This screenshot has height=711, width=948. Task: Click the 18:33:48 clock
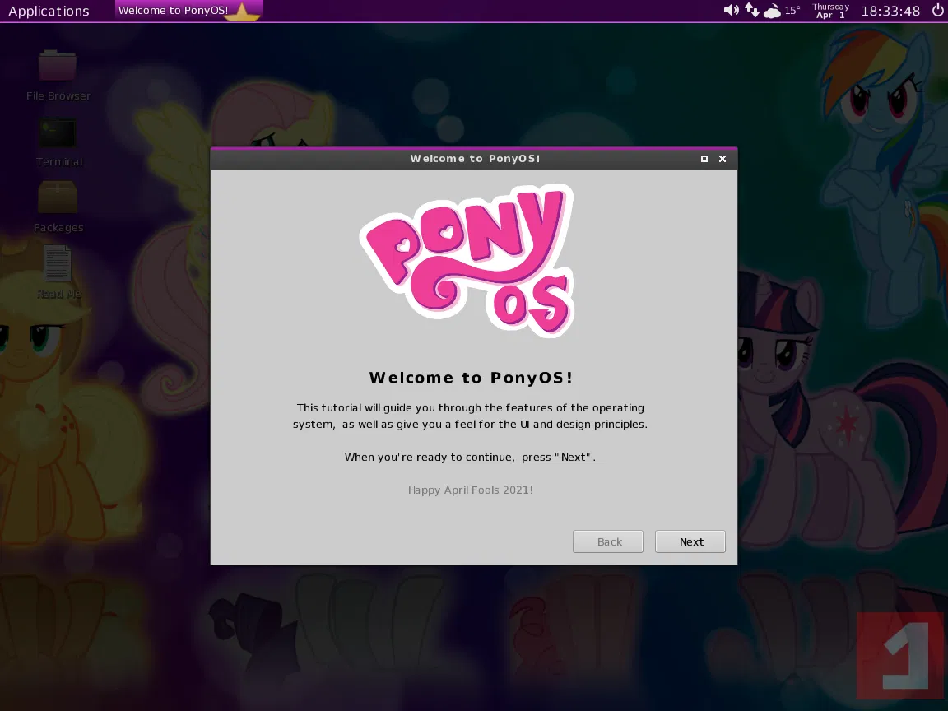[890, 11]
